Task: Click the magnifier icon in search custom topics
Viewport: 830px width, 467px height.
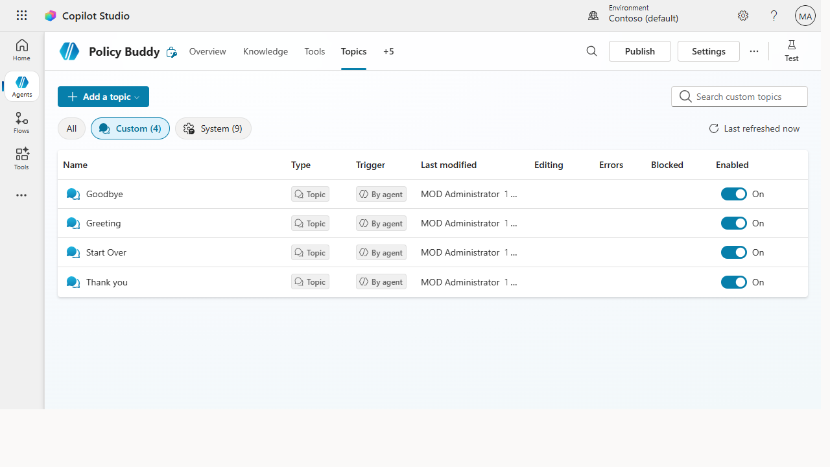Action: pyautogui.click(x=685, y=97)
